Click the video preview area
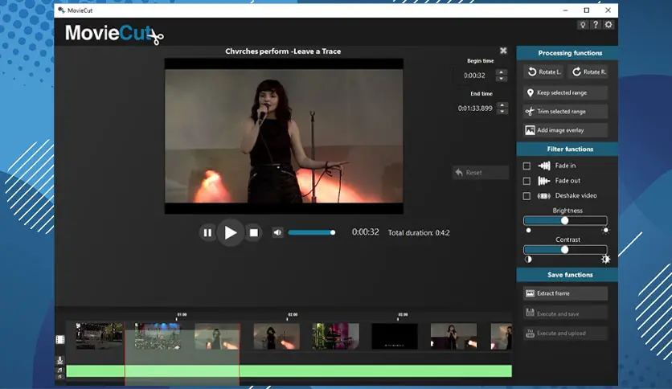The height and width of the screenshot is (389, 672). pos(284,136)
